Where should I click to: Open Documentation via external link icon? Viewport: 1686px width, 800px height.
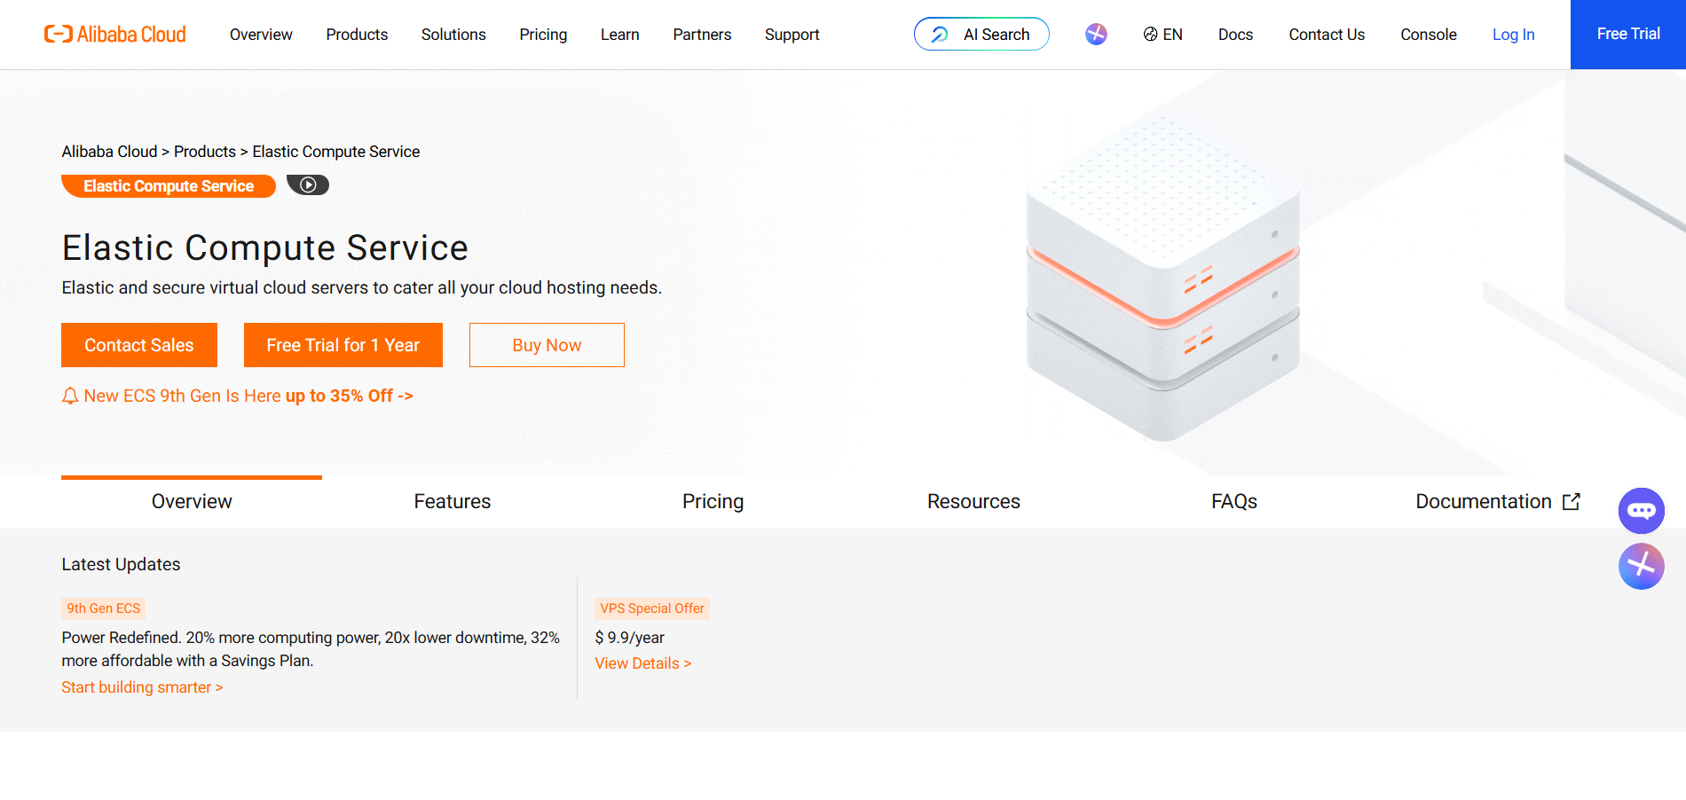[x=1571, y=500]
